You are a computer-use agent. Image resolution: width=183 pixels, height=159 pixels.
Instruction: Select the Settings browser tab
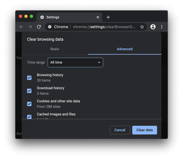pyautogui.click(x=70, y=17)
